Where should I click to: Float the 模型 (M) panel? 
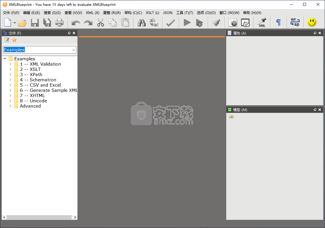tap(315, 110)
